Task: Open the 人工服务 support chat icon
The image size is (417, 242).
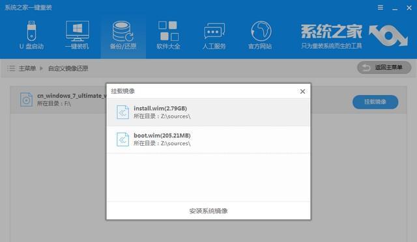Action: [214, 35]
